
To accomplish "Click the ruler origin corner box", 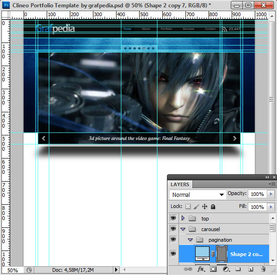I will point(6,15).
